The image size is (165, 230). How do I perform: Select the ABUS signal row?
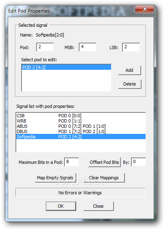(81, 126)
